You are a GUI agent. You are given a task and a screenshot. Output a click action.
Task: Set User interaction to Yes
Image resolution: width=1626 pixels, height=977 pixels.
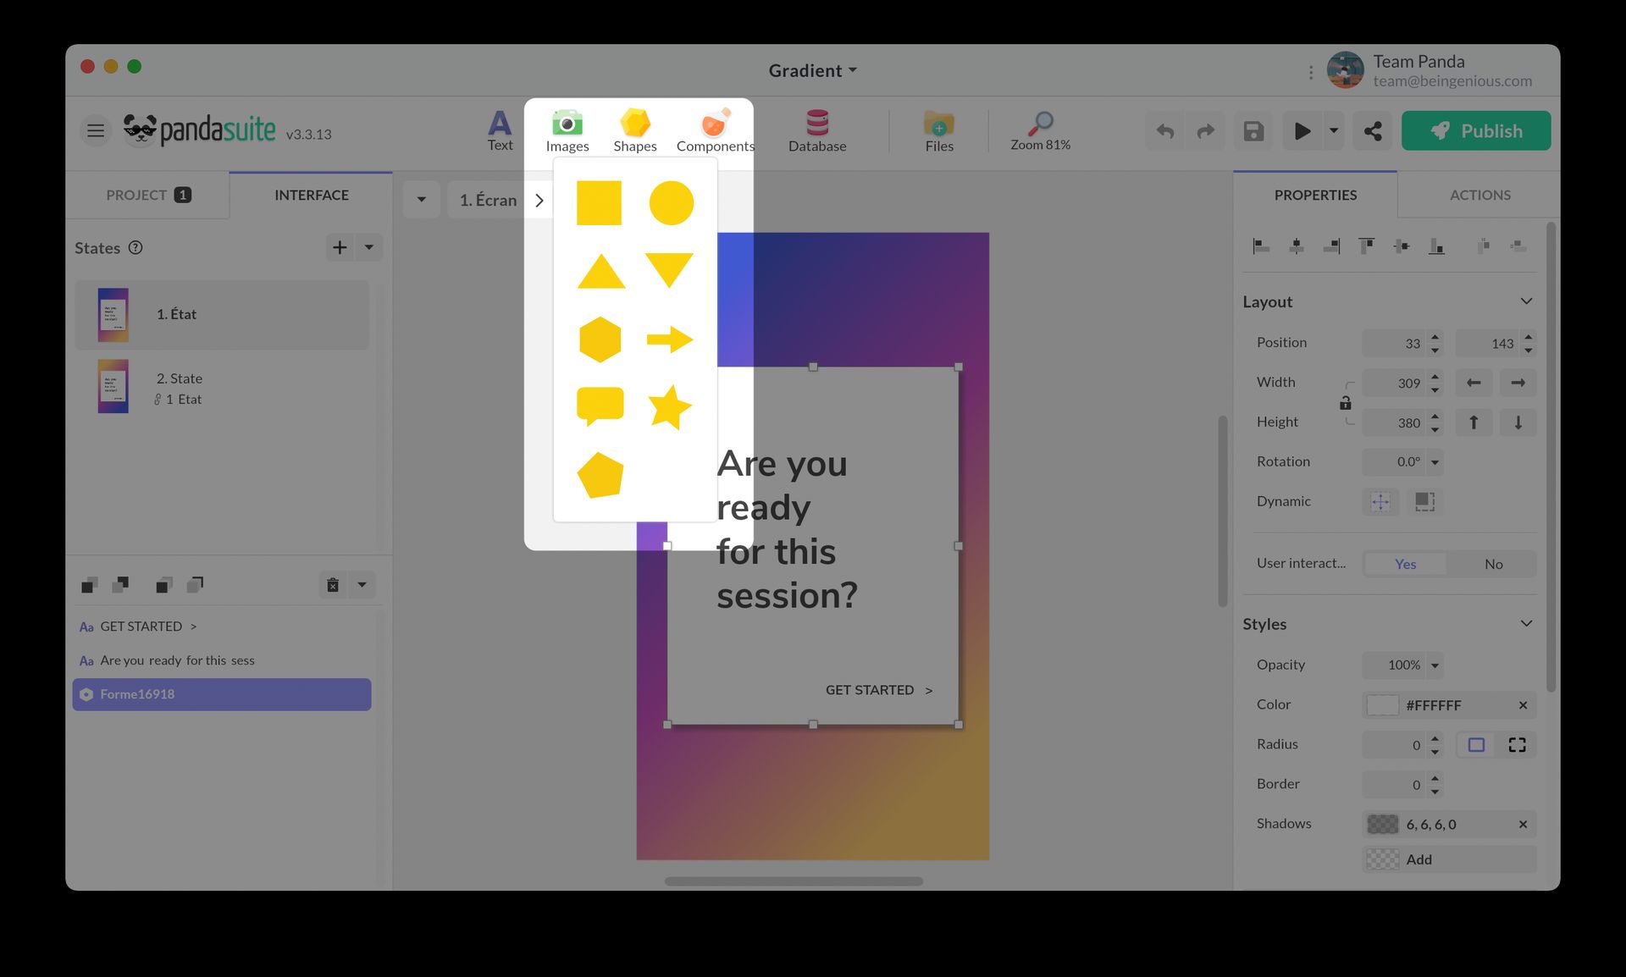[1405, 564]
